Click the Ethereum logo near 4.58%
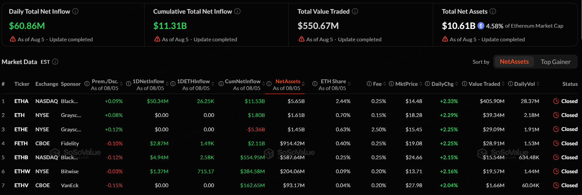Image resolution: width=582 pixels, height=195 pixels. coord(481,26)
